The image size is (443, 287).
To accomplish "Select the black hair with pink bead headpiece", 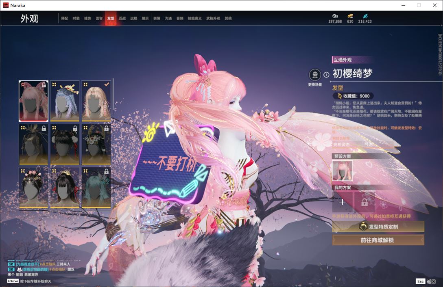I will (34, 188).
